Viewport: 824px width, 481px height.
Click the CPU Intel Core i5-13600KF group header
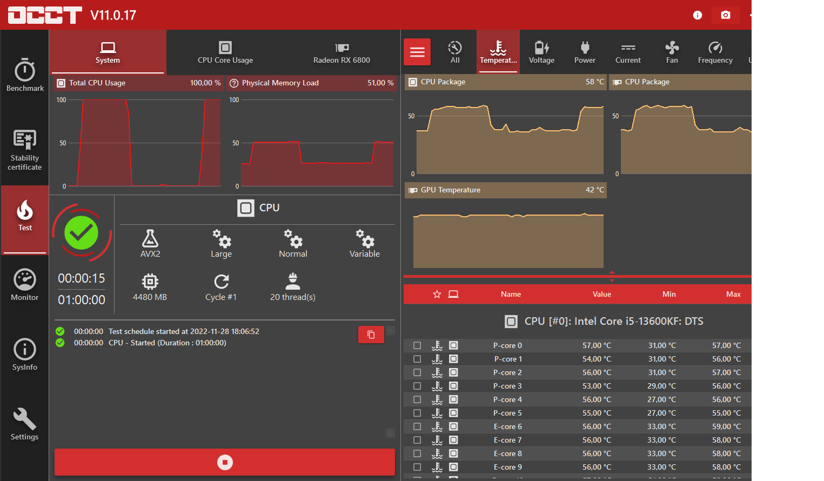604,321
